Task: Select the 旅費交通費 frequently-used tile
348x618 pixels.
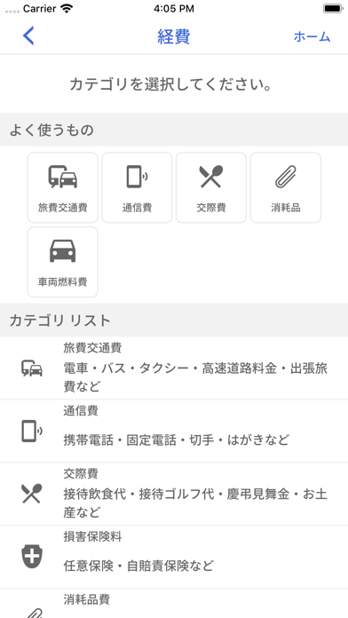Action: pyautogui.click(x=63, y=187)
